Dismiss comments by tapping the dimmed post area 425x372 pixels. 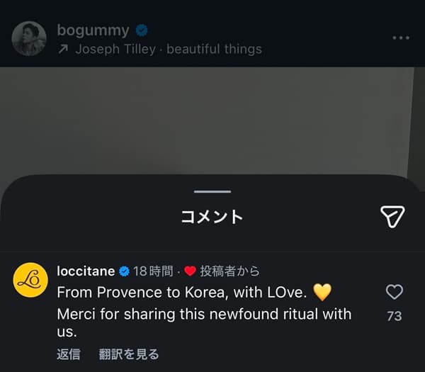[212, 120]
